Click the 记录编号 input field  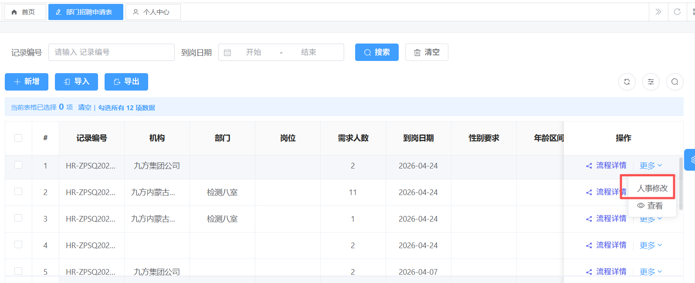pyautogui.click(x=111, y=52)
